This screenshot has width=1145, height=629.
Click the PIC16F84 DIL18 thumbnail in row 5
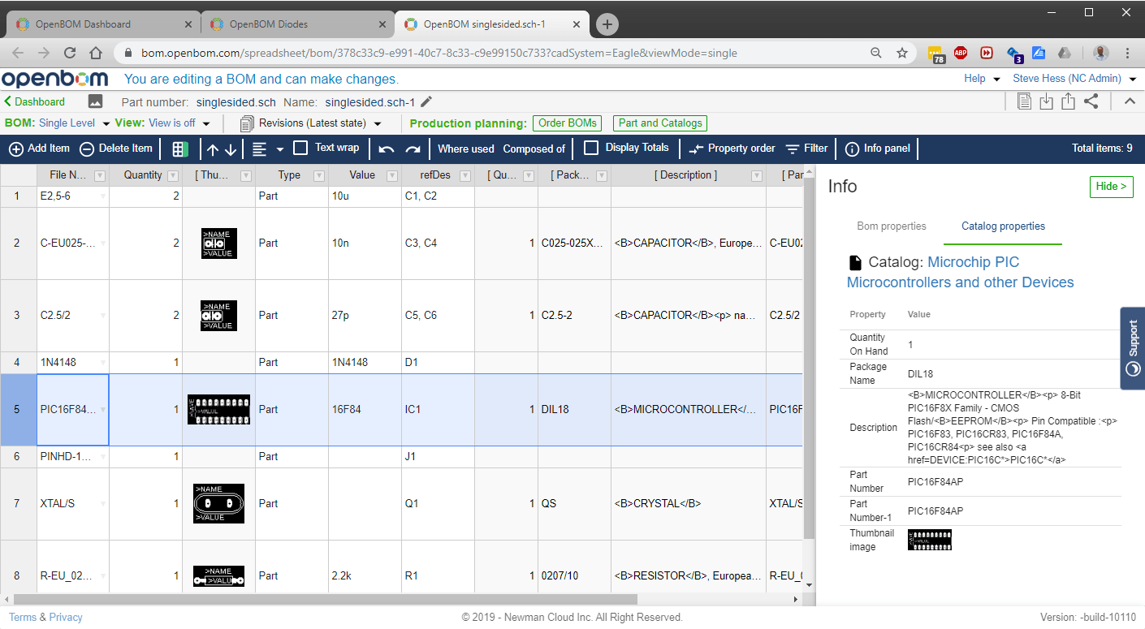click(x=218, y=410)
